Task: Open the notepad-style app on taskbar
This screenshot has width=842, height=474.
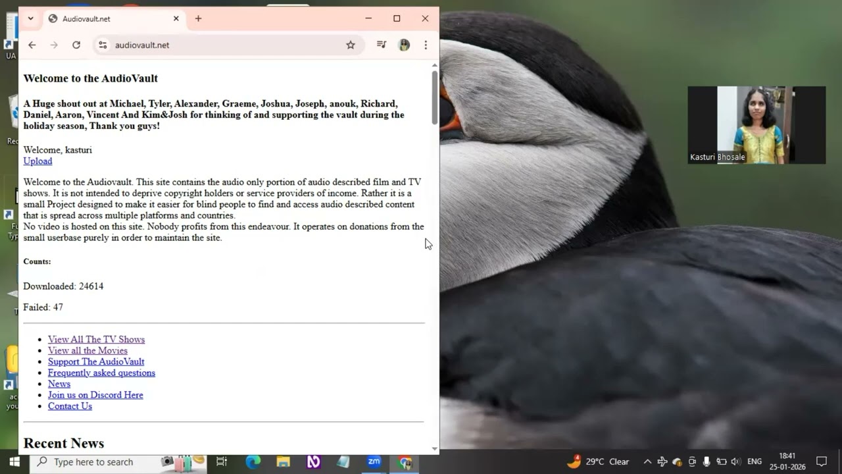Action: [343, 461]
